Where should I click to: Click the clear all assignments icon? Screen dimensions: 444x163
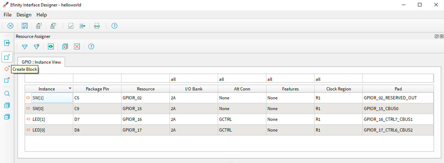pos(65,46)
